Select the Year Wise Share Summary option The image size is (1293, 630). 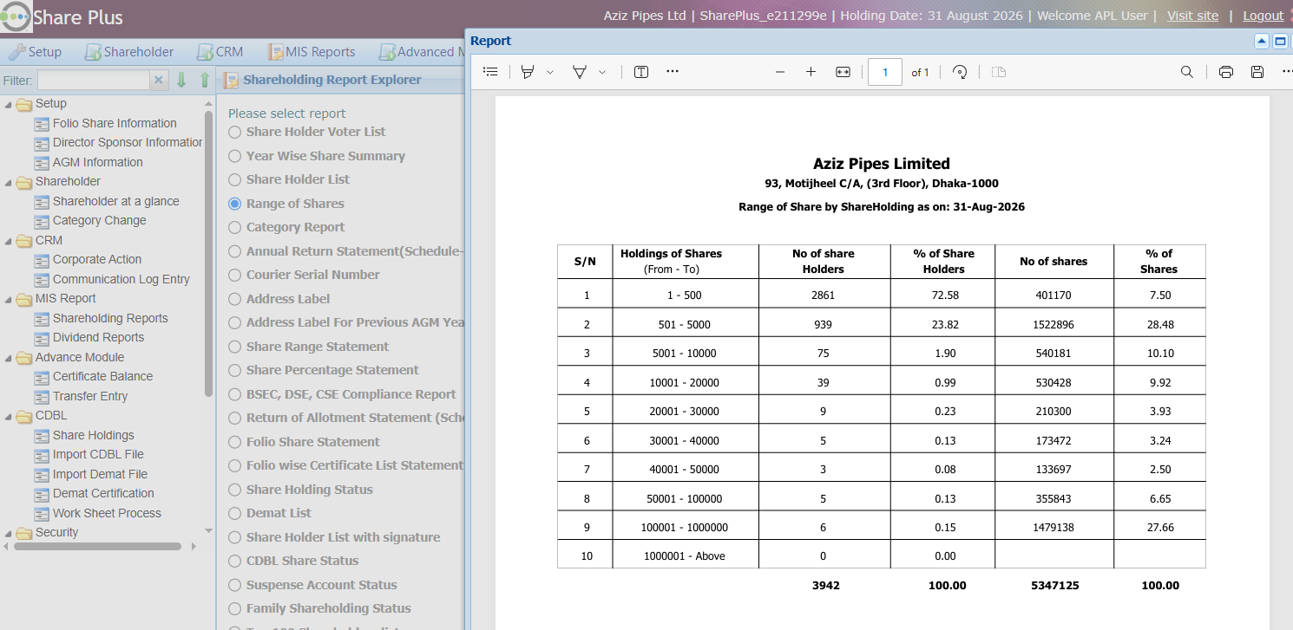tap(235, 157)
